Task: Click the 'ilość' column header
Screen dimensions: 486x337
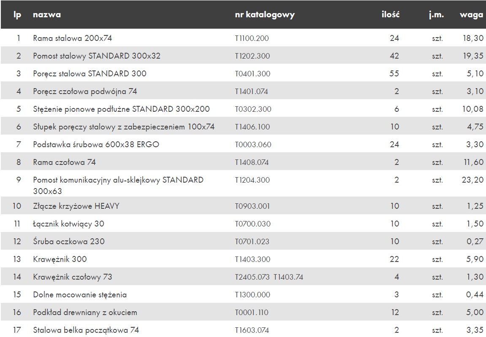Action: point(391,14)
